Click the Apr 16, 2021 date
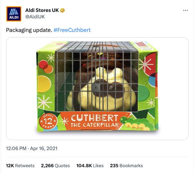Image resolution: width=194 pixels, height=174 pixels. point(44,149)
